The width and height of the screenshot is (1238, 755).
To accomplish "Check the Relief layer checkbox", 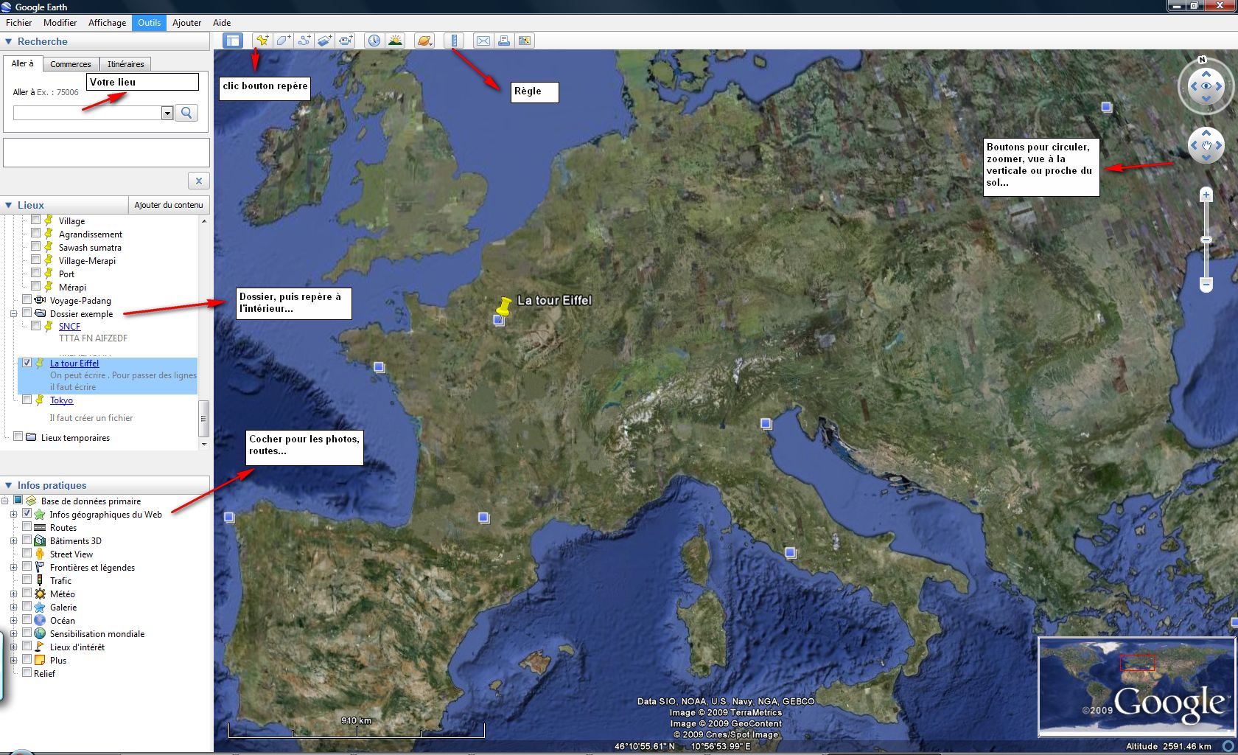I will click(x=27, y=672).
